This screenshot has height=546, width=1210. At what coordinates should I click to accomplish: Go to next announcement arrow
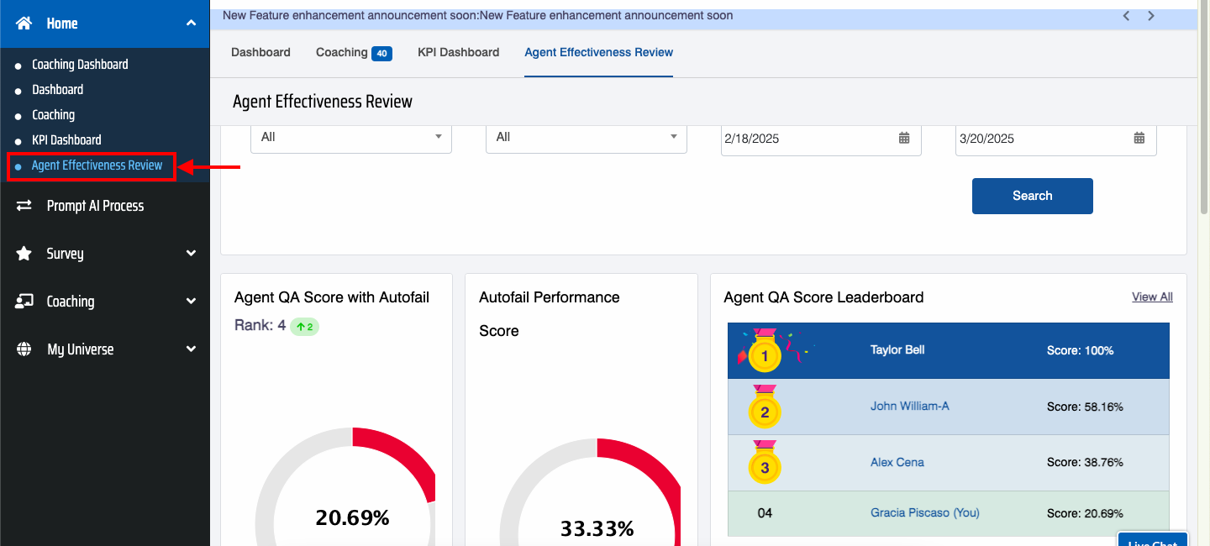tap(1151, 16)
